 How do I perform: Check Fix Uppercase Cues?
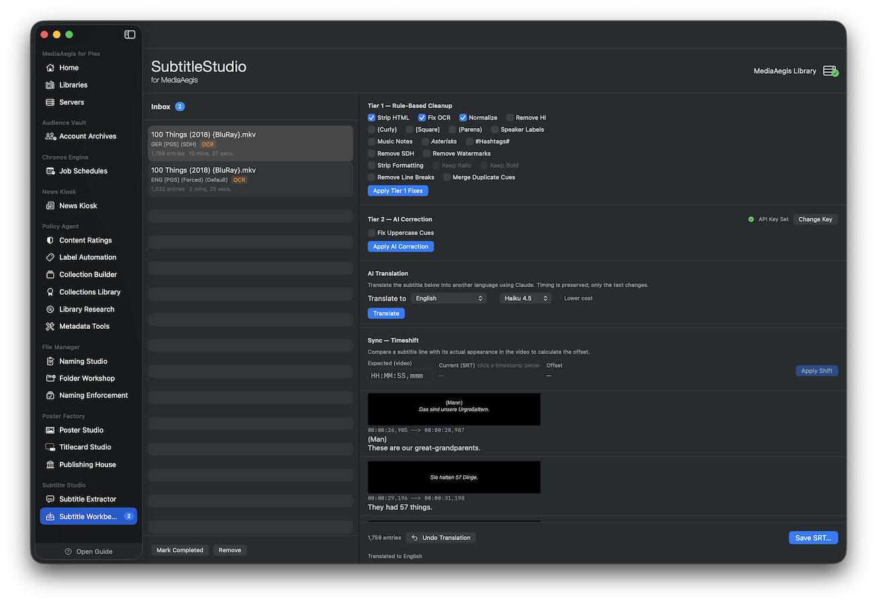point(372,233)
